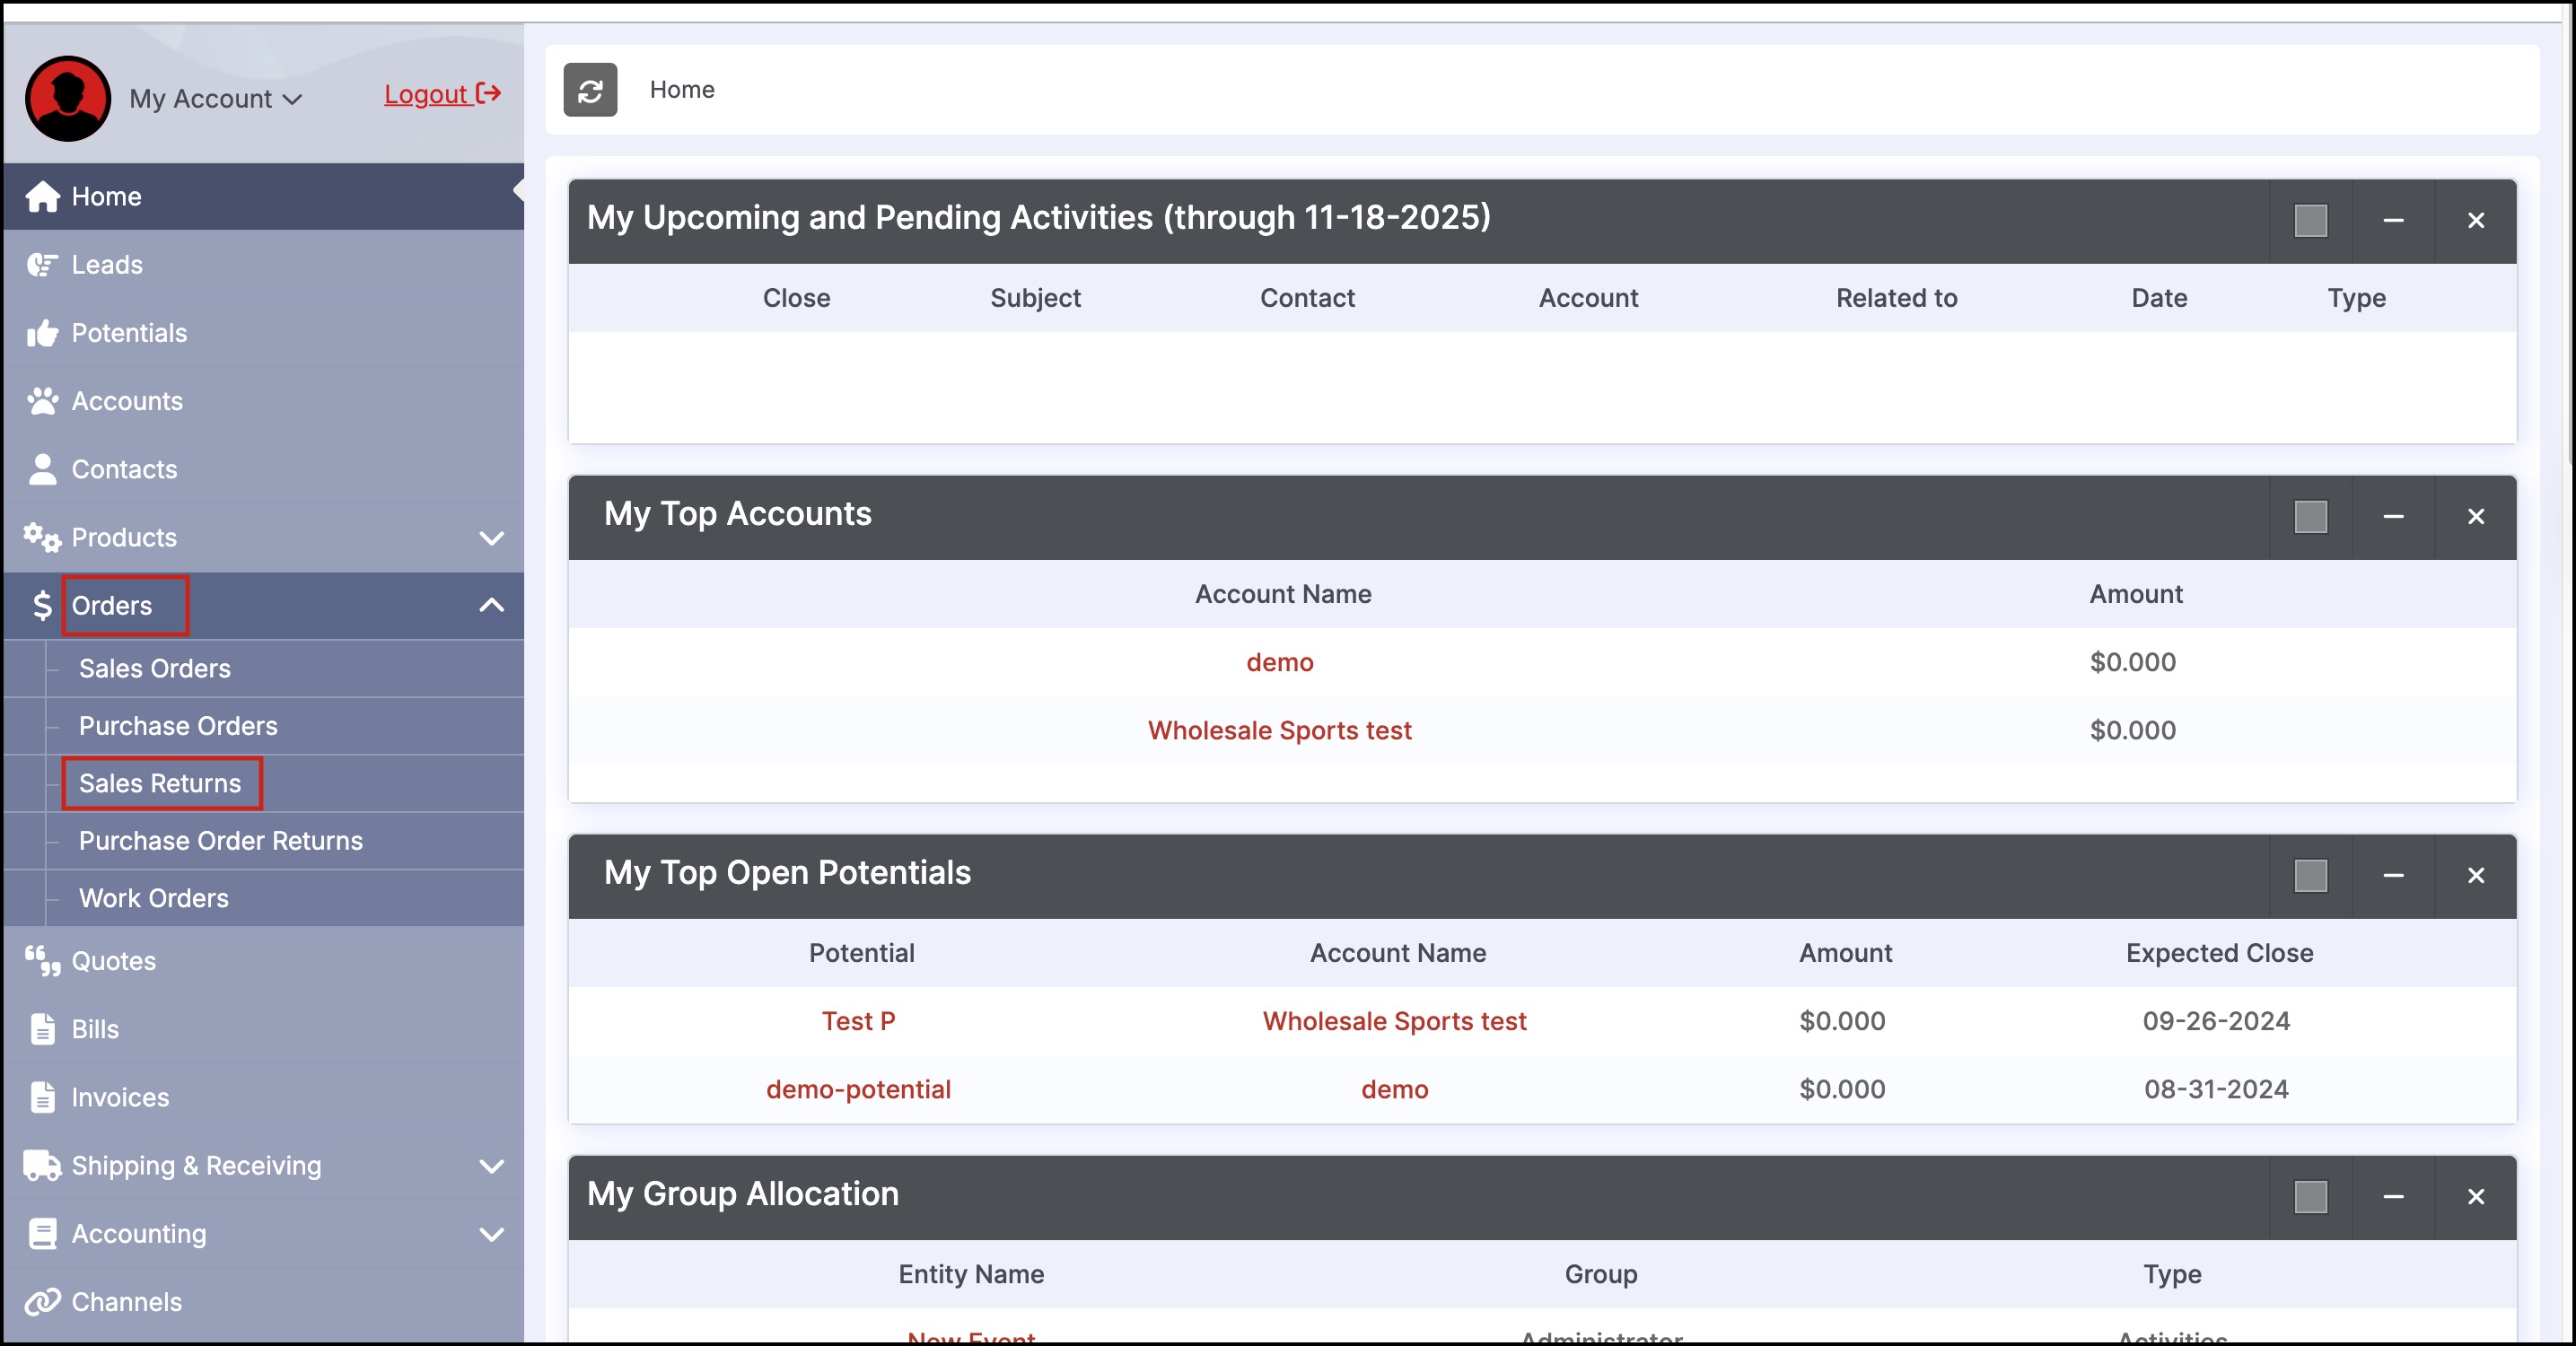This screenshot has width=2576, height=1346.
Task: Click the Contacts person icon
Action: click(42, 469)
